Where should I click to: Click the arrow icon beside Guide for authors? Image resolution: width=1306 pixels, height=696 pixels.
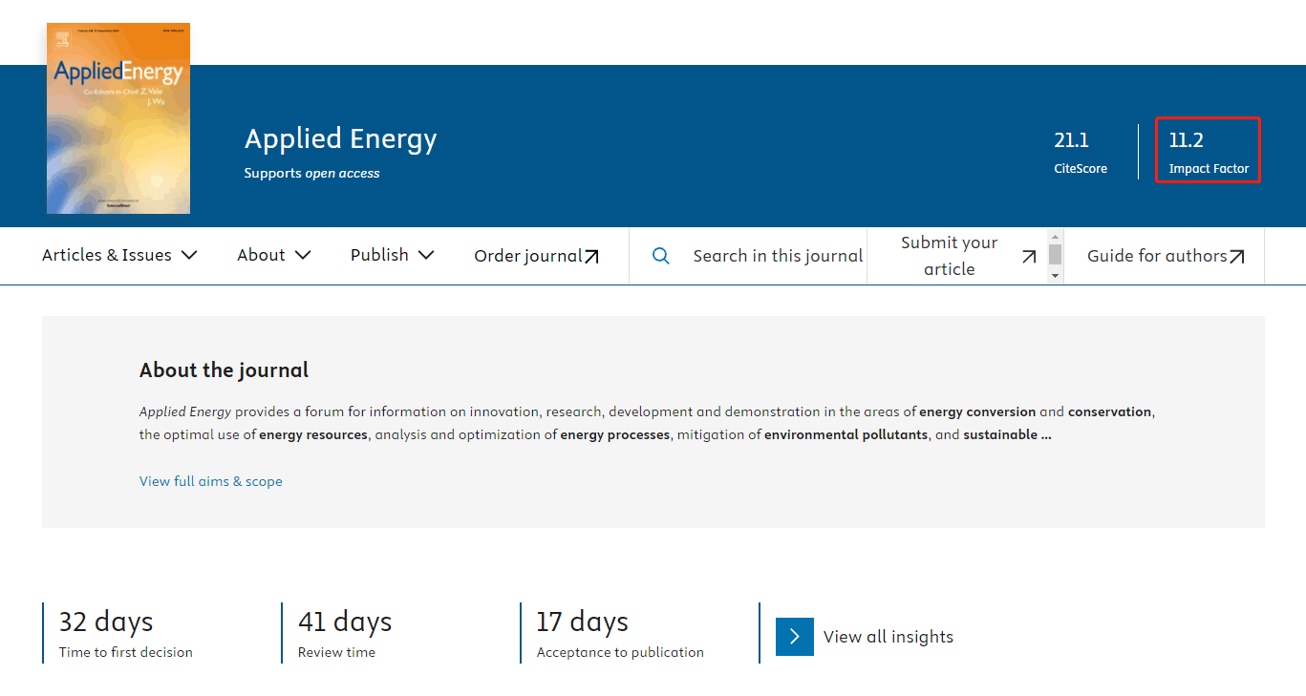[1237, 256]
